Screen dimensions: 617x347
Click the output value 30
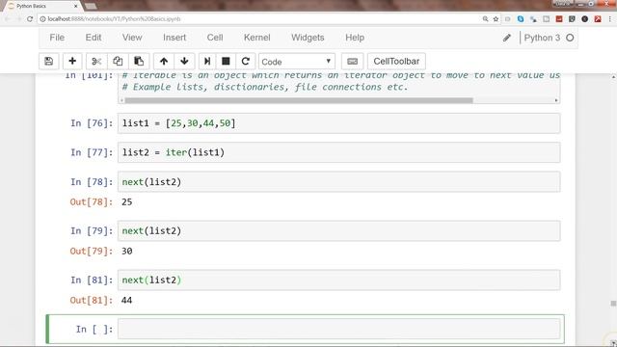coord(126,251)
